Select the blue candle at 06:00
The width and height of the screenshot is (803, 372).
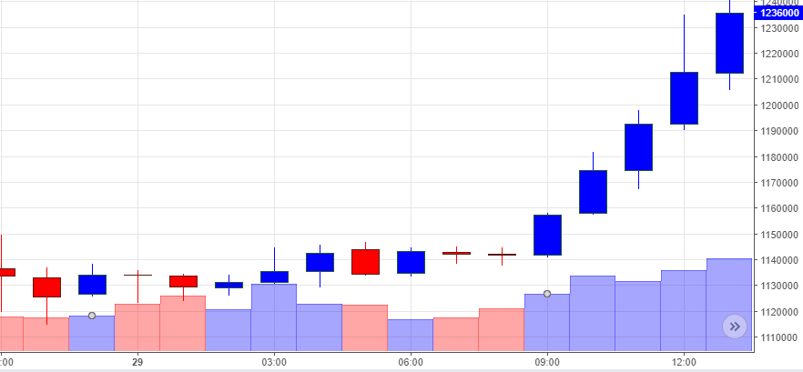tap(411, 262)
